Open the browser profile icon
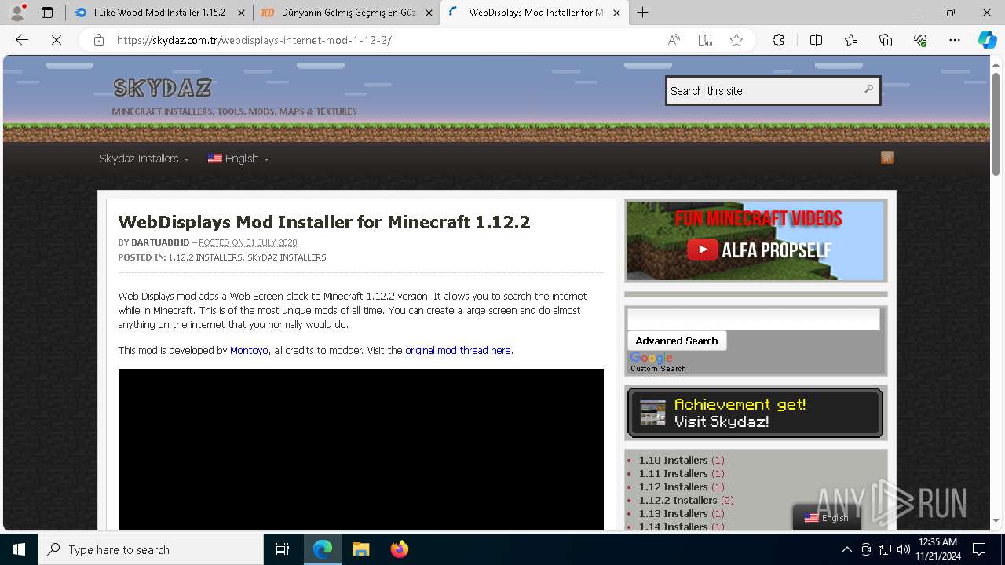Image resolution: width=1005 pixels, height=565 pixels. 16,13
